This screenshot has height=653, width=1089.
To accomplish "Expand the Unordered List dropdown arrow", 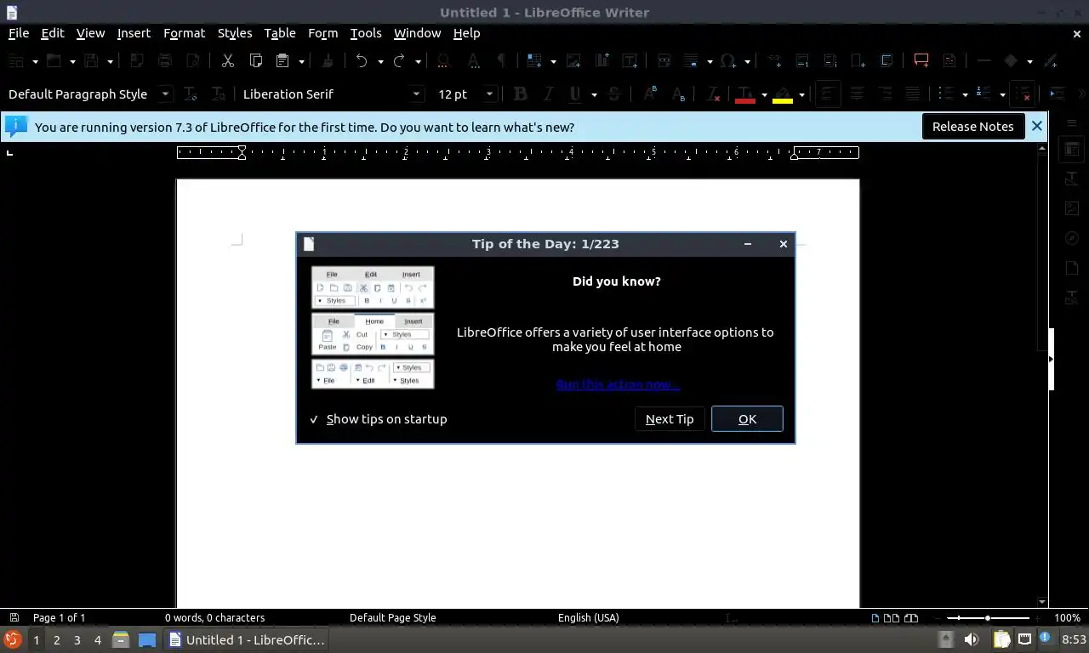I will pos(965,94).
